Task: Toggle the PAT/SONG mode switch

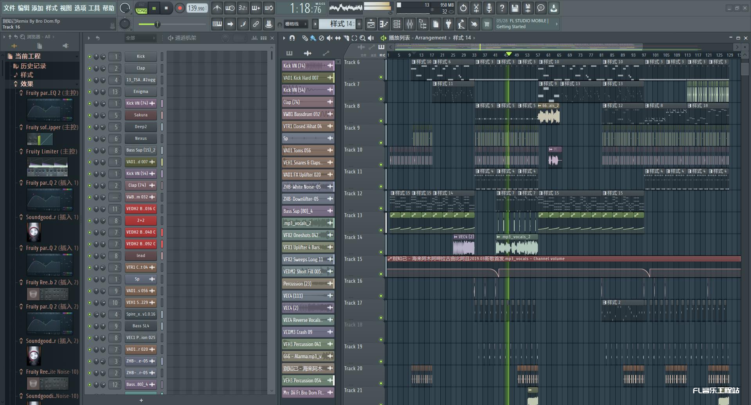Action: tap(141, 8)
